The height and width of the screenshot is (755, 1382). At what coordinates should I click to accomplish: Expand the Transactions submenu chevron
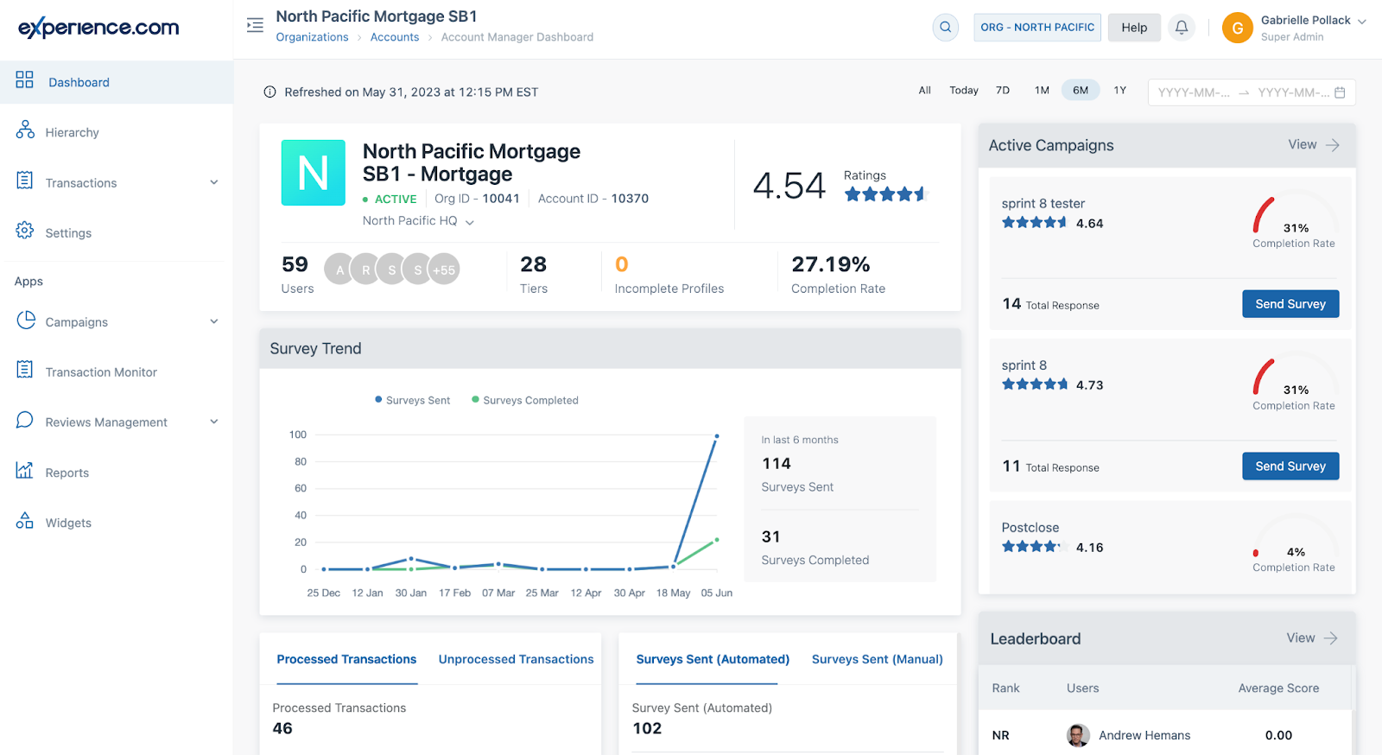click(214, 182)
